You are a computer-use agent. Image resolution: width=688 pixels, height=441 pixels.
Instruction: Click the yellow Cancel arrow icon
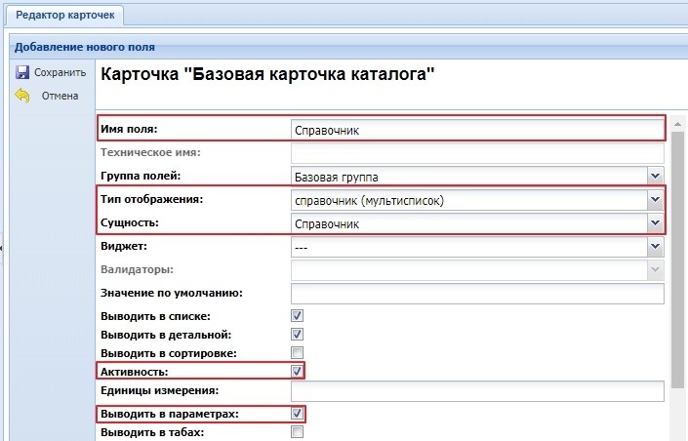tap(22, 96)
